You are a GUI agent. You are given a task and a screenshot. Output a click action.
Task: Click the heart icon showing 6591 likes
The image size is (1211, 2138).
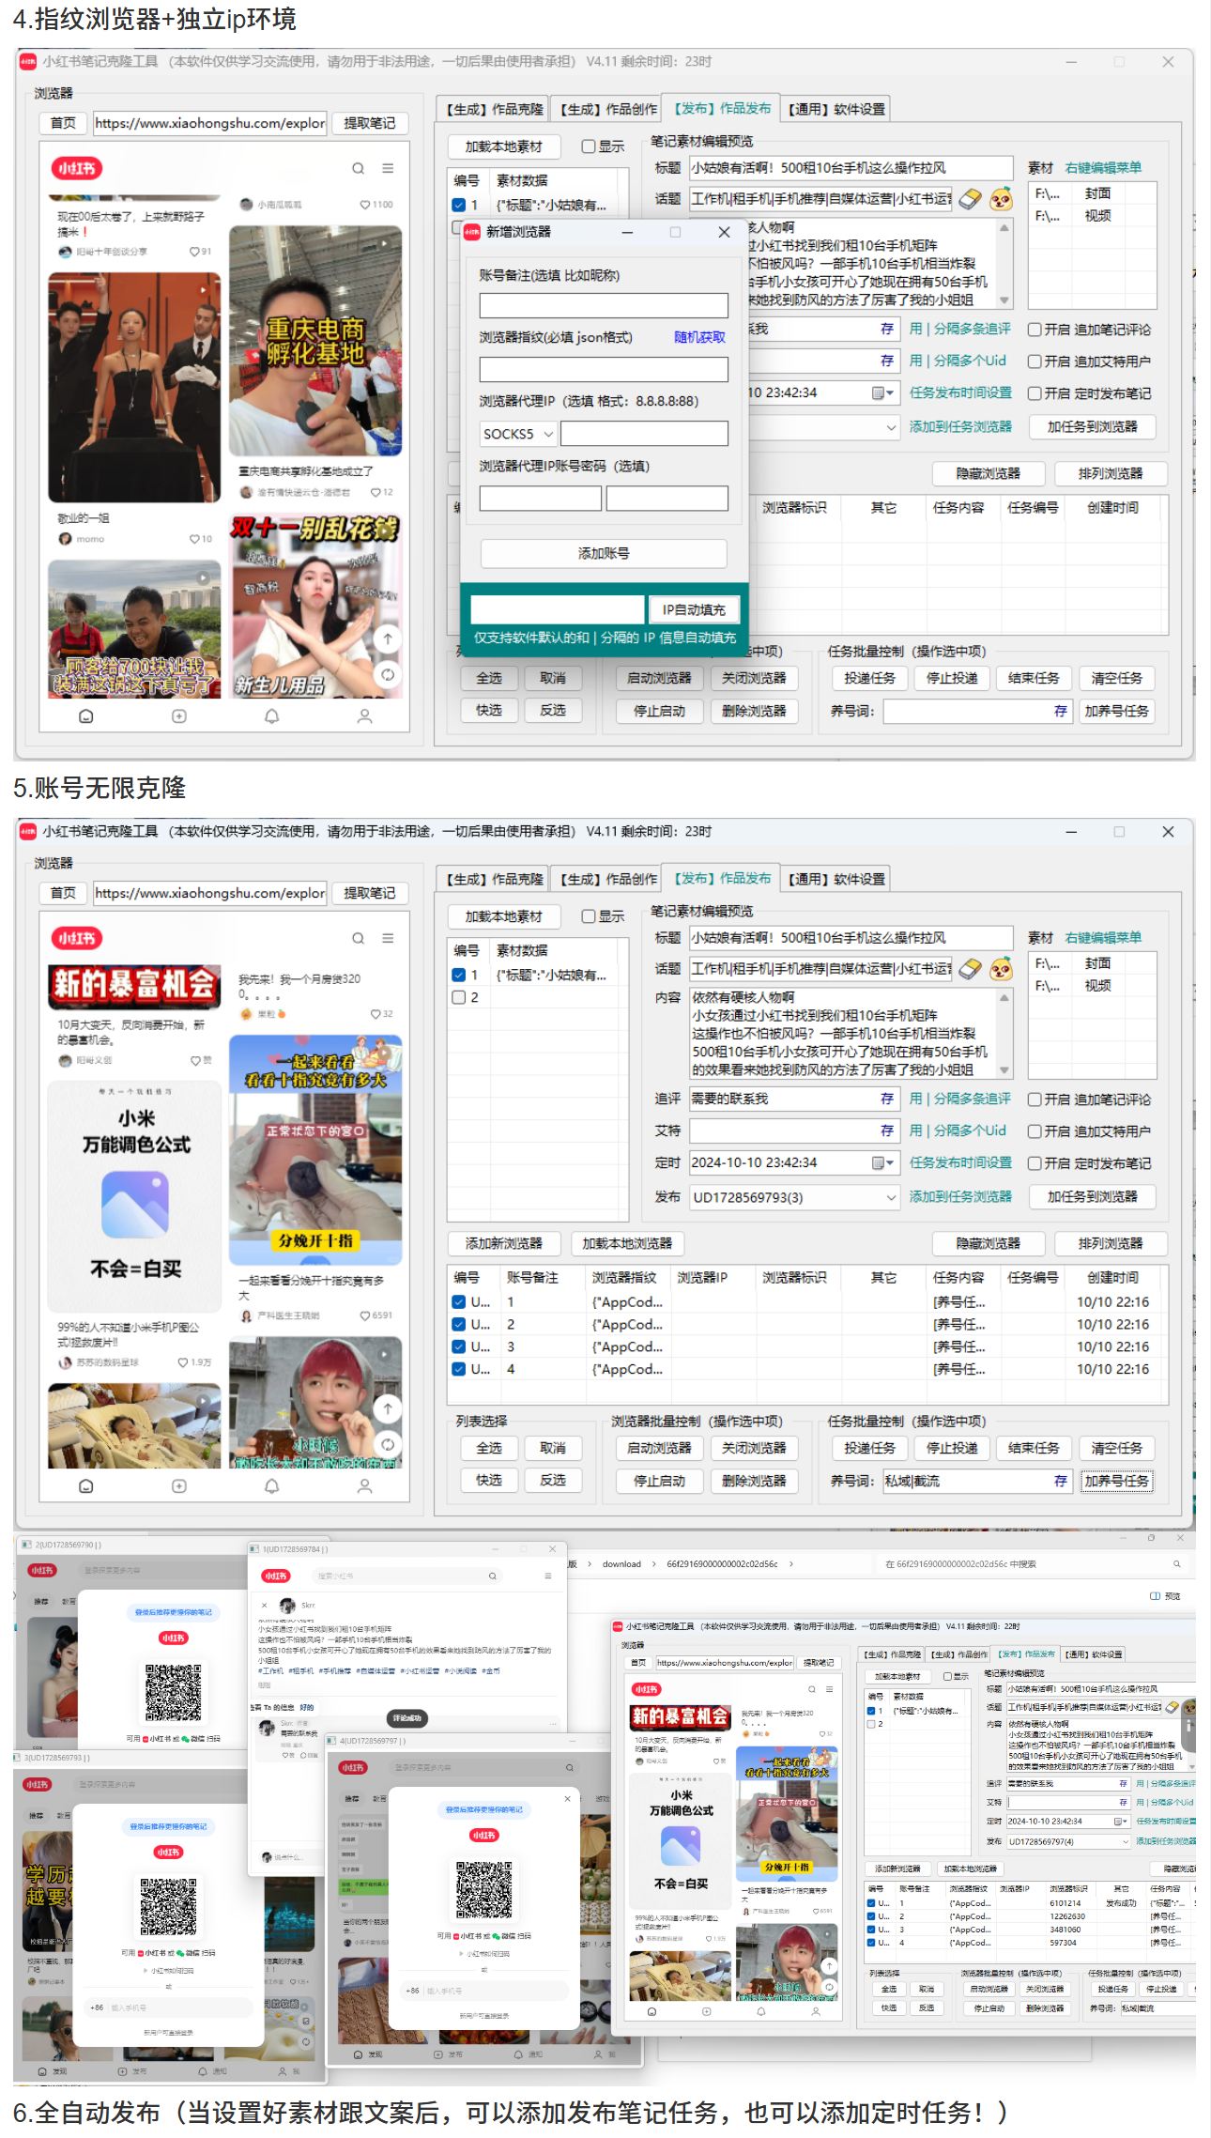coord(365,1315)
